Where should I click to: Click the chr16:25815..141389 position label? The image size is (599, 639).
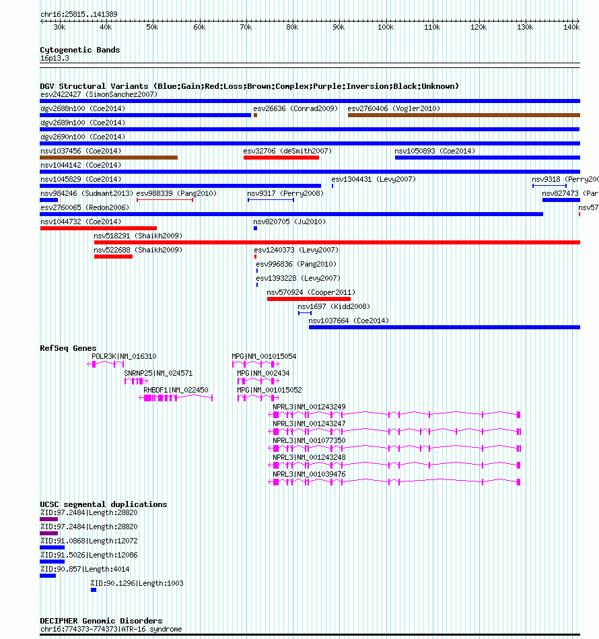pos(79,14)
